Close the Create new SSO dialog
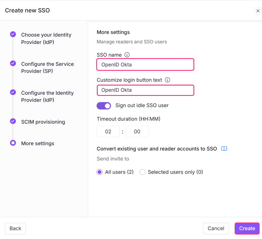The height and width of the screenshot is (239, 262). pos(258,11)
